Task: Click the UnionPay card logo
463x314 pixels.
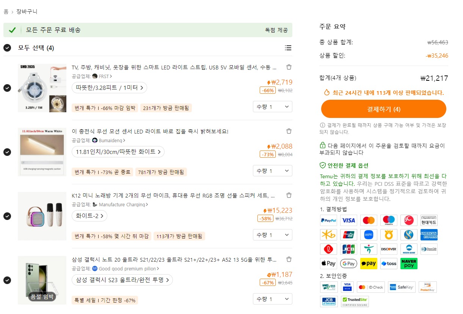Action: pos(348,235)
